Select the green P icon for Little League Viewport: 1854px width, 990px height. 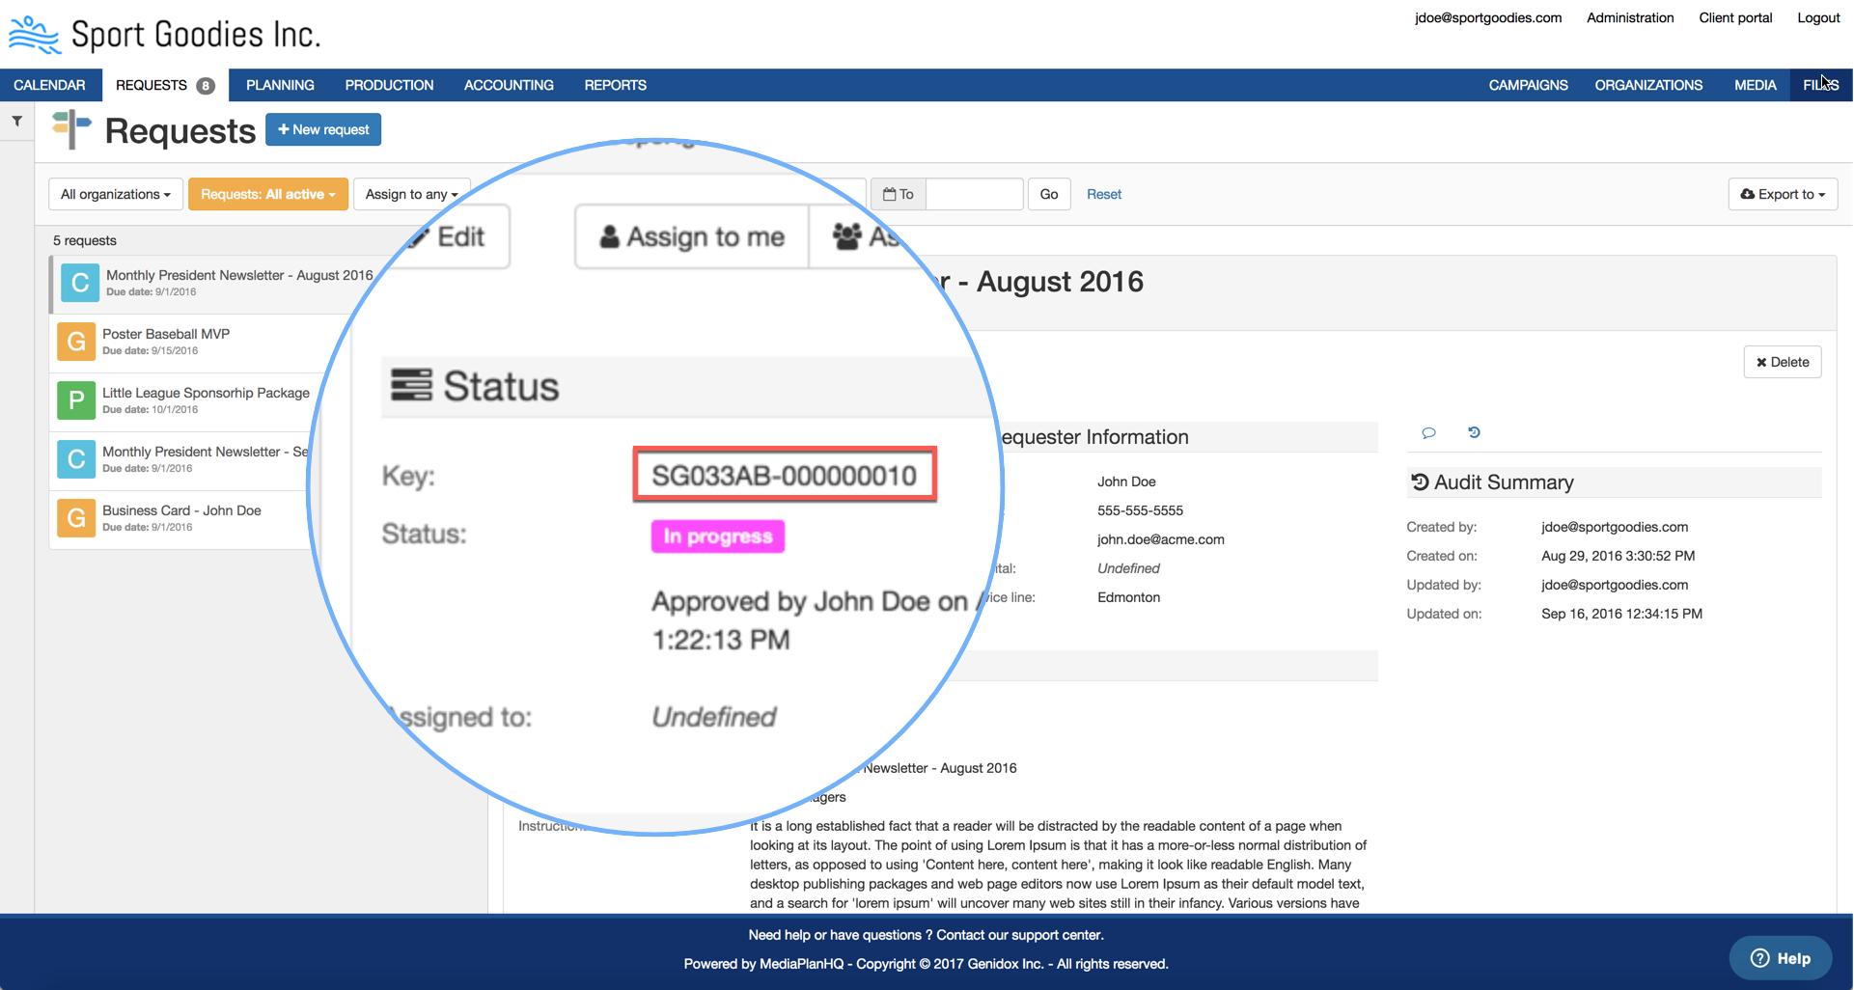pyautogui.click(x=76, y=400)
